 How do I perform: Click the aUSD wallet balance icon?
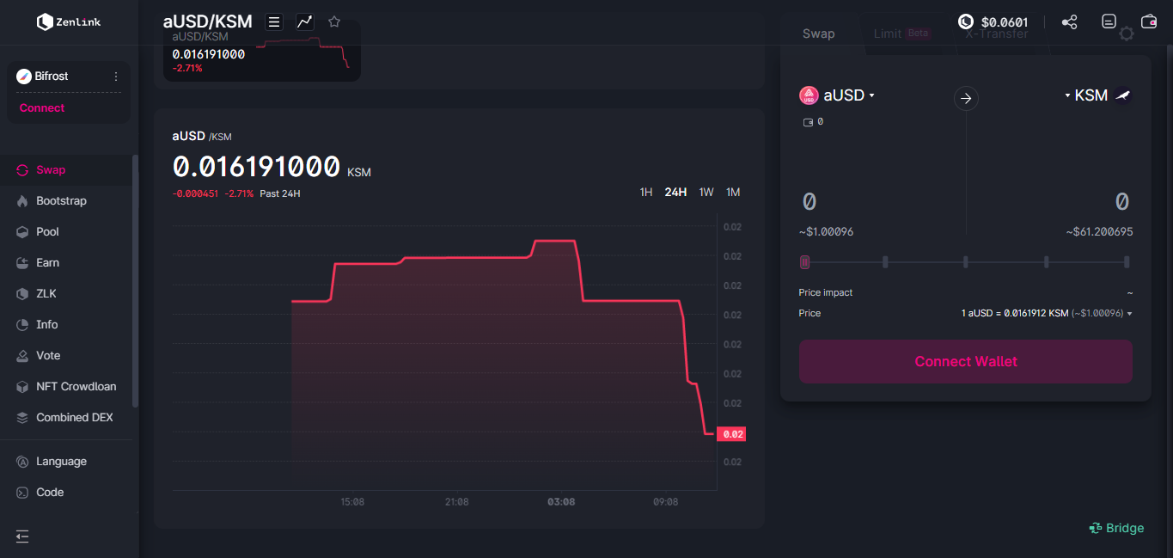(x=808, y=122)
